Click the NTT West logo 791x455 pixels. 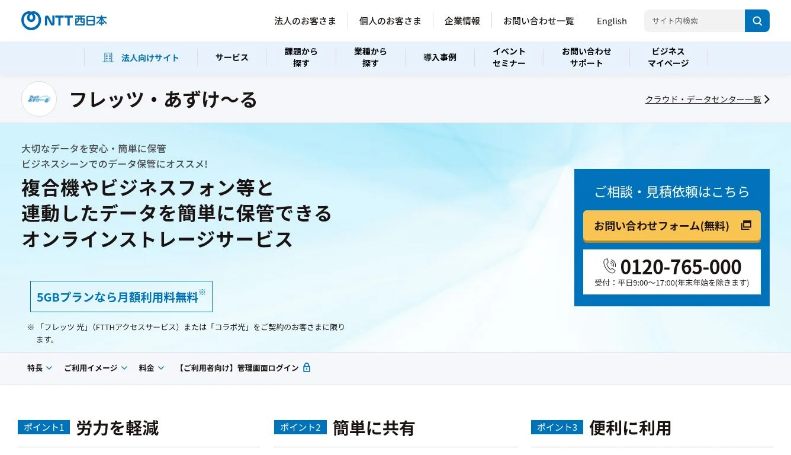(x=64, y=21)
